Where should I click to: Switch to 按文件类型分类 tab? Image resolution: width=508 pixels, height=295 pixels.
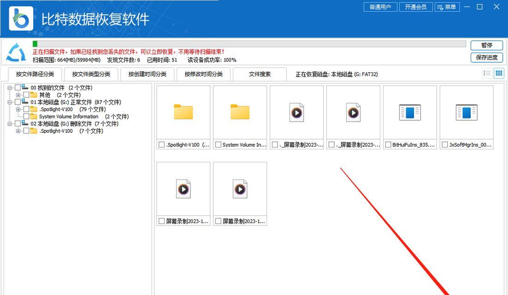(91, 74)
